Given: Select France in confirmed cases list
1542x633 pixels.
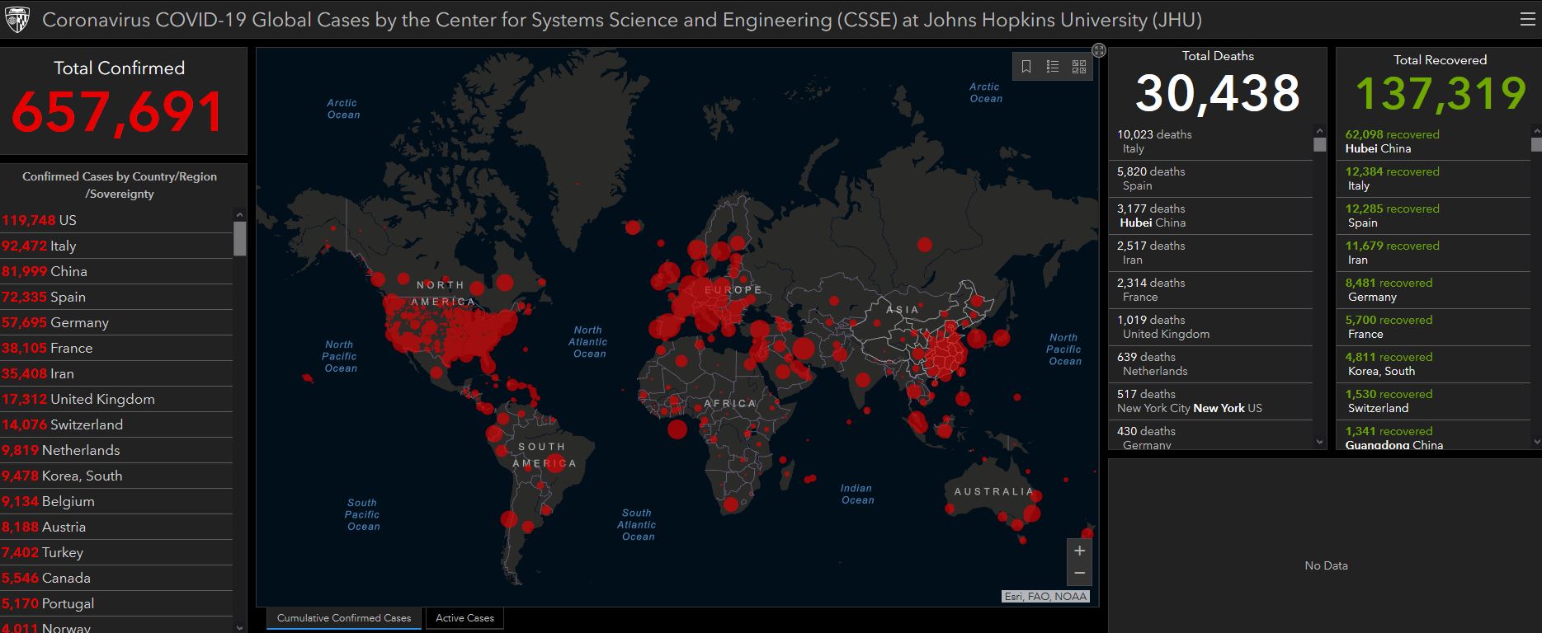Looking at the screenshot, I should click(x=116, y=348).
